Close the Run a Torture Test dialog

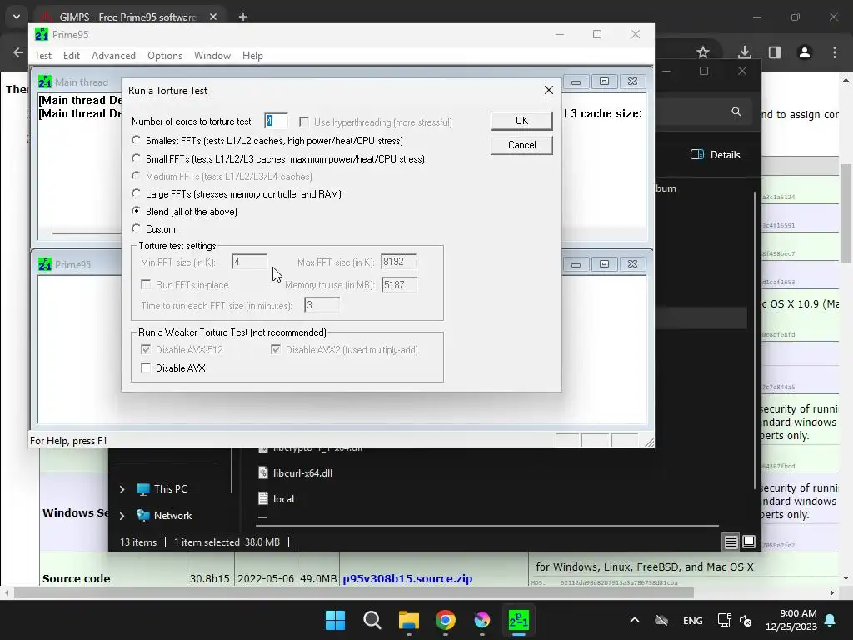pyautogui.click(x=549, y=90)
